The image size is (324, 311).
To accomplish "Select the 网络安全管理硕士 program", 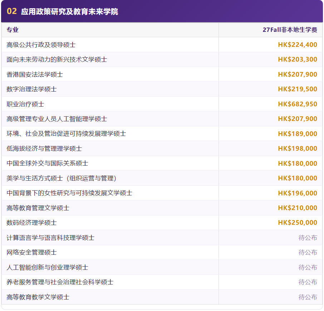I will (x=31, y=252).
